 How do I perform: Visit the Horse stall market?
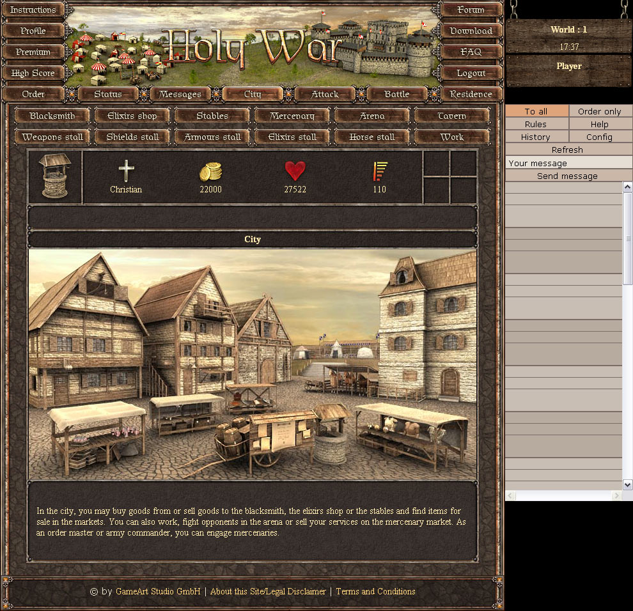tap(372, 137)
